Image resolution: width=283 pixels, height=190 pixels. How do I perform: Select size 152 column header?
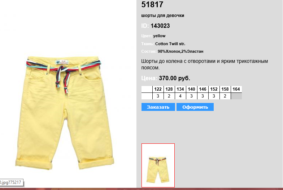tap(214, 89)
